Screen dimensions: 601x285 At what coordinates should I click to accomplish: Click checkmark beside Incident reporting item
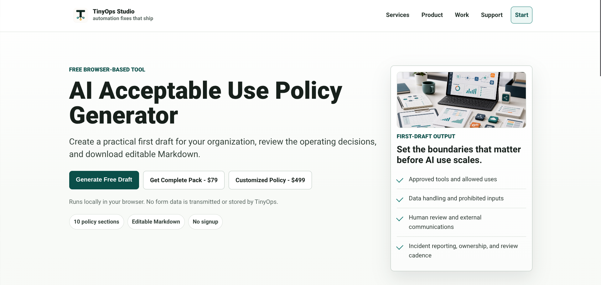pos(400,247)
